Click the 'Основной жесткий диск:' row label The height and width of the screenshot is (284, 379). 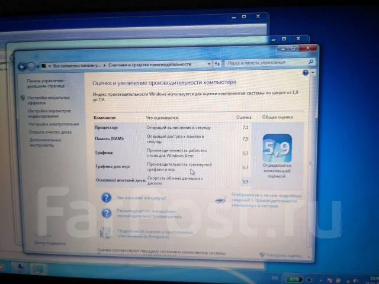[x=121, y=180]
